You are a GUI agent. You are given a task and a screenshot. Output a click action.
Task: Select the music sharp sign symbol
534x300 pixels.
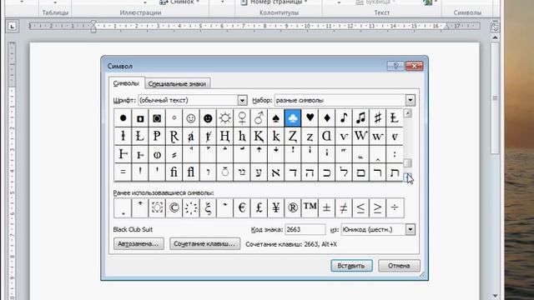tap(378, 118)
